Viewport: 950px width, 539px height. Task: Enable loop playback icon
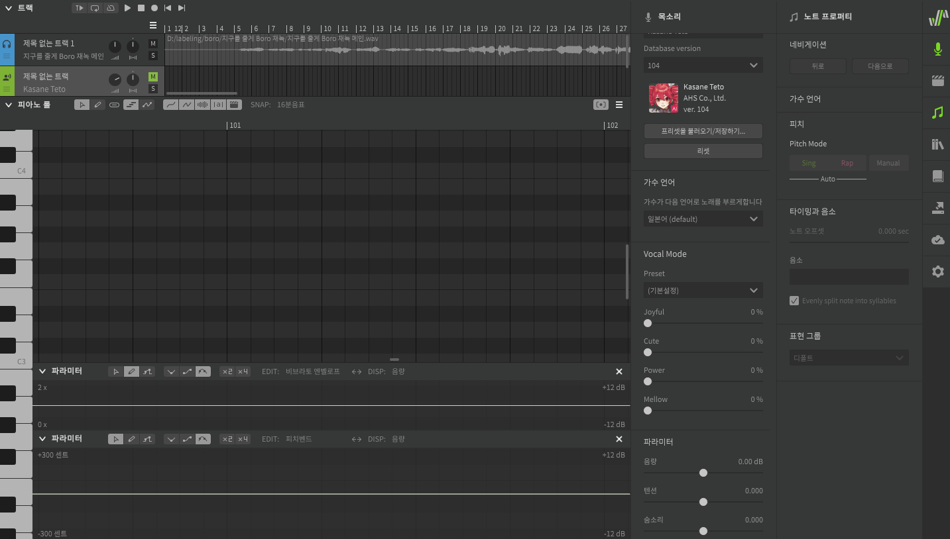click(95, 8)
